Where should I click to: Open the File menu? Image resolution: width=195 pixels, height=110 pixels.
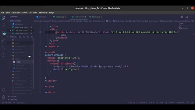point(2,13)
